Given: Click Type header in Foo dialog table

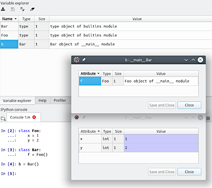Looking at the screenshot, I should click(x=107, y=131).
